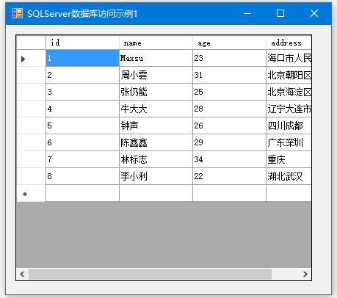Click the horizontal scrollbar thumb
337x298 pixels.
click(150, 274)
